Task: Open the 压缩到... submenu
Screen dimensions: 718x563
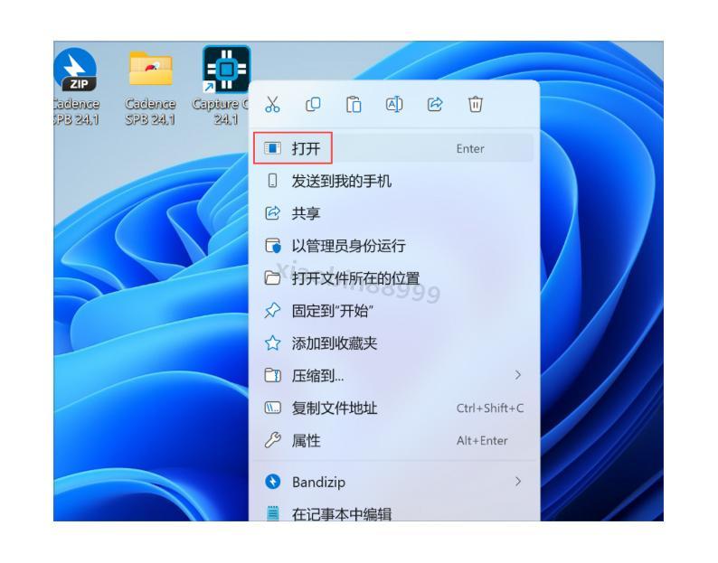Action: [x=393, y=376]
